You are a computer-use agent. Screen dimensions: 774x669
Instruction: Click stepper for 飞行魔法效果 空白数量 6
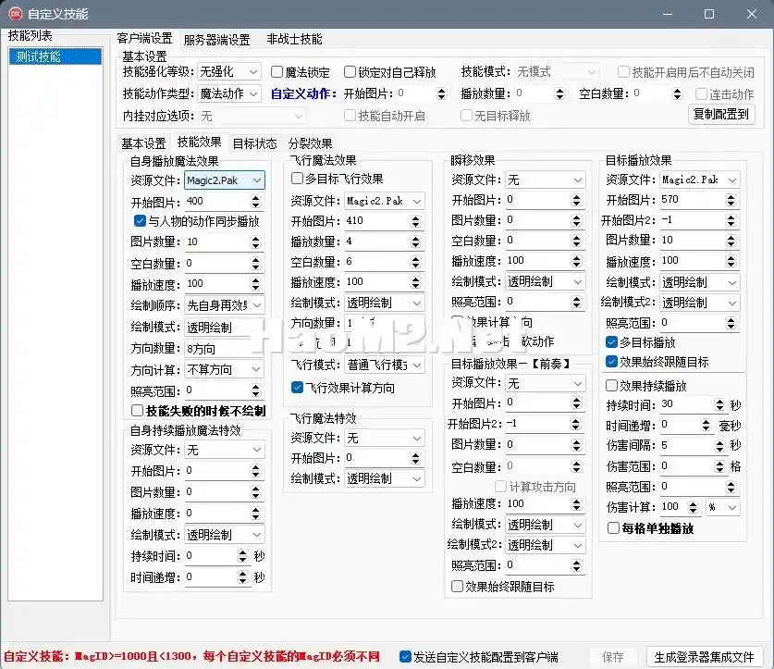click(x=415, y=262)
